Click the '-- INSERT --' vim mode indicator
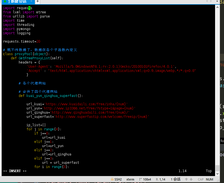 15,171
